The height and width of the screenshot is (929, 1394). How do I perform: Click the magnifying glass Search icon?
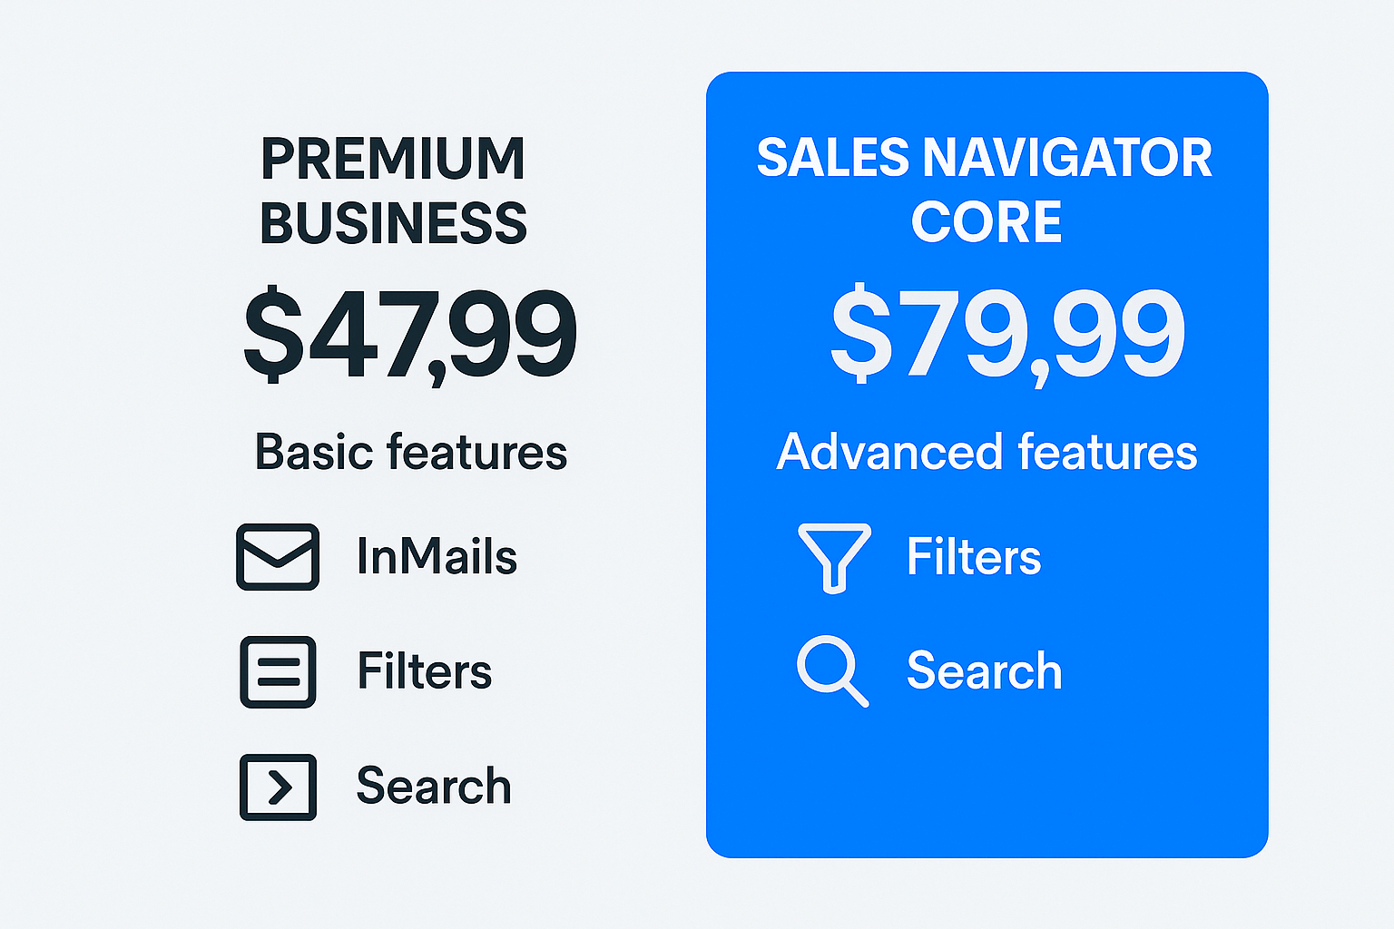point(832,671)
